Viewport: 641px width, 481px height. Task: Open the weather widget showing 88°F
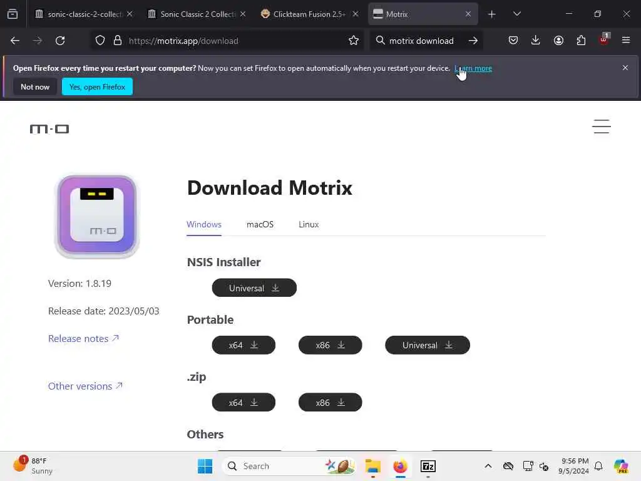(x=33, y=466)
